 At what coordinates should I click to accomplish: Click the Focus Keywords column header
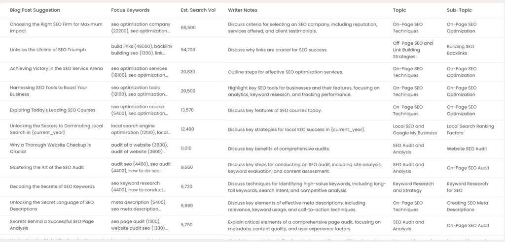point(130,10)
